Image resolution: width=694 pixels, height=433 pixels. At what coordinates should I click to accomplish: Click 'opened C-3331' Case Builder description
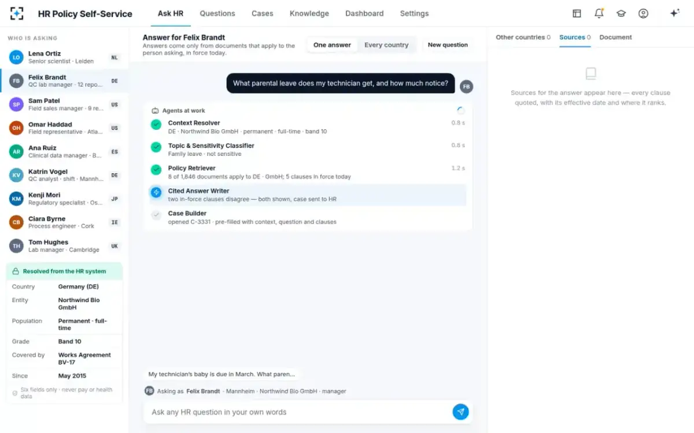[x=252, y=222]
